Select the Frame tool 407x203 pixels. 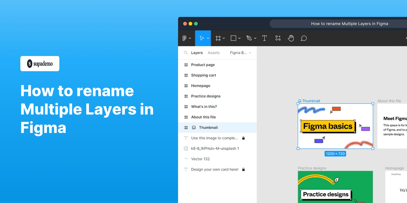coord(218,38)
